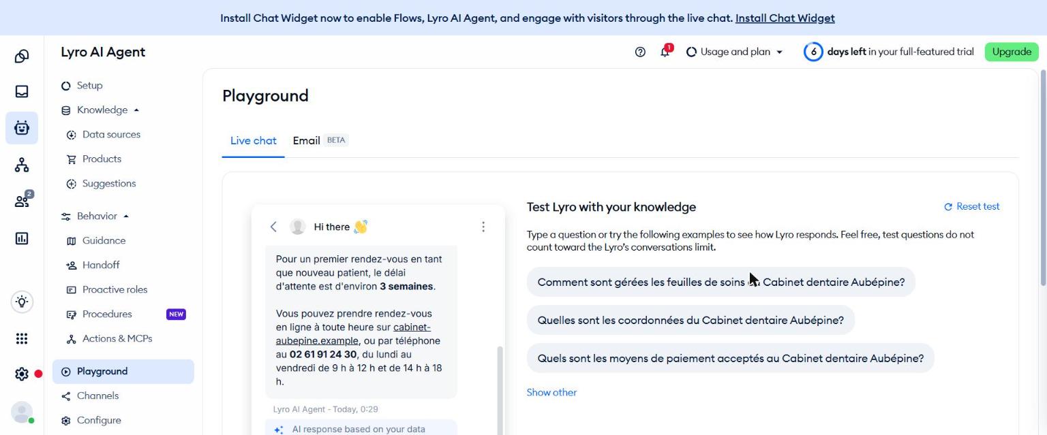Open the settings gear in left rail
Screen dimensions: 1047x435
pyautogui.click(x=22, y=374)
